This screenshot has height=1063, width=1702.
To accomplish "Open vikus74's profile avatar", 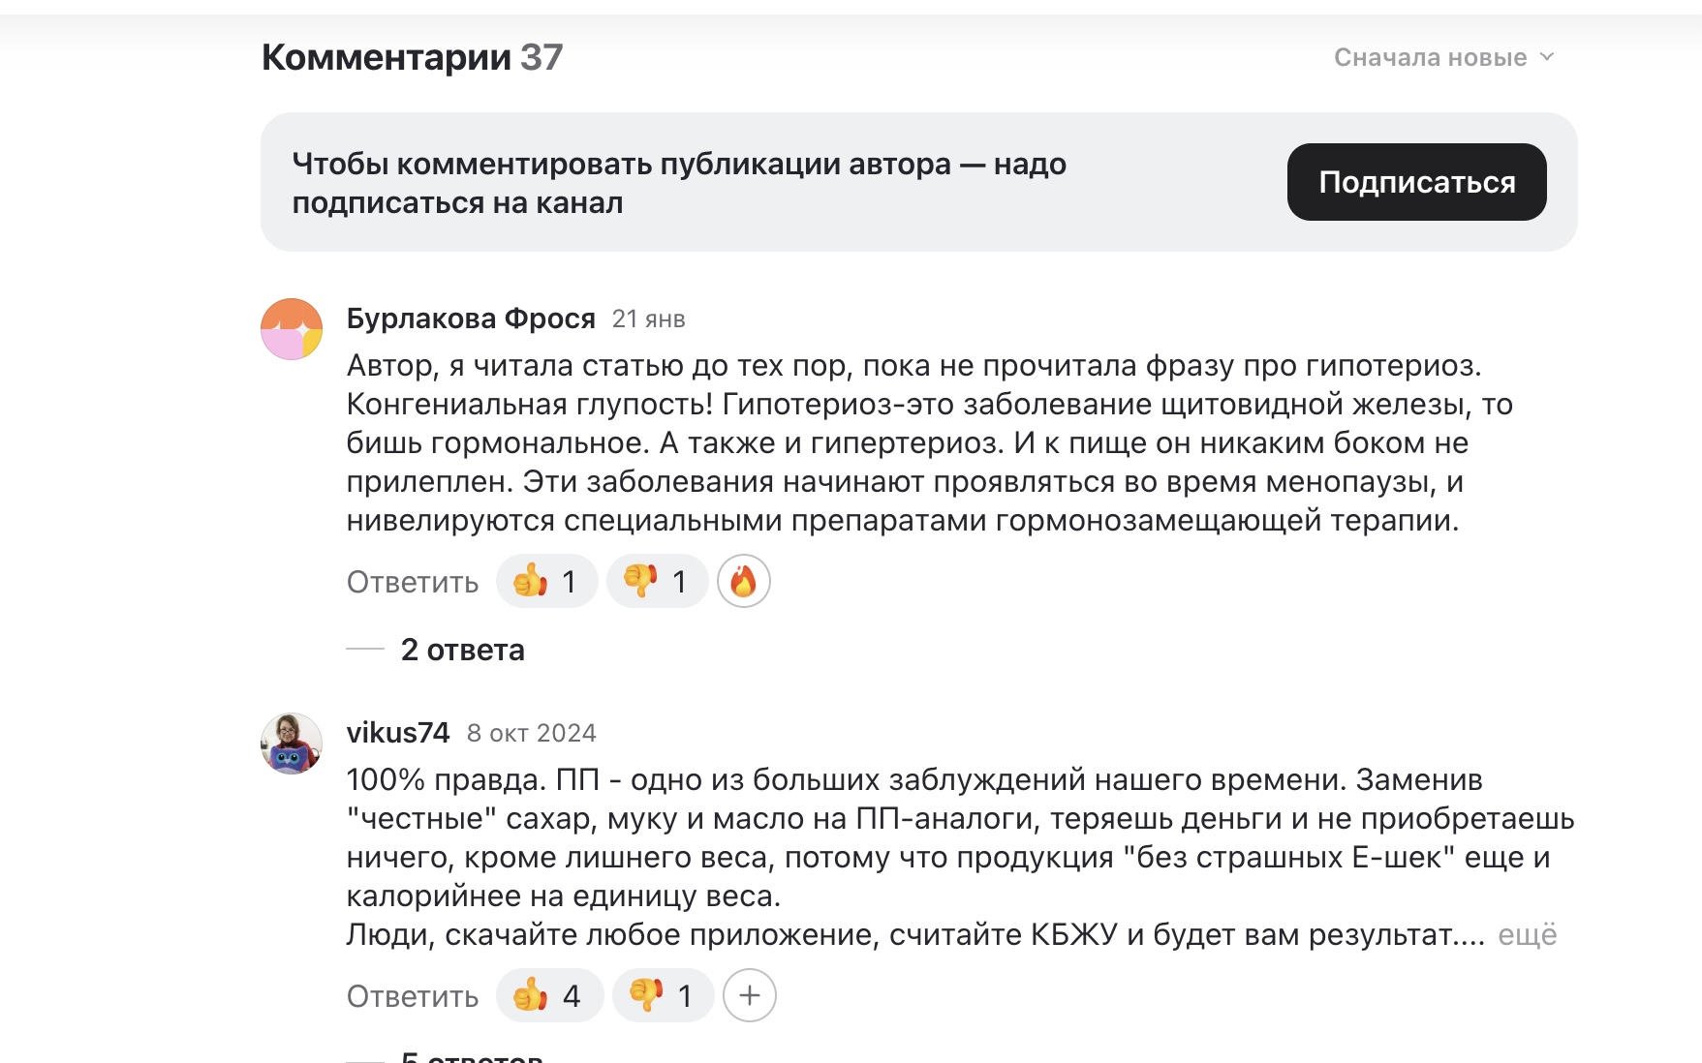I will 292,744.
